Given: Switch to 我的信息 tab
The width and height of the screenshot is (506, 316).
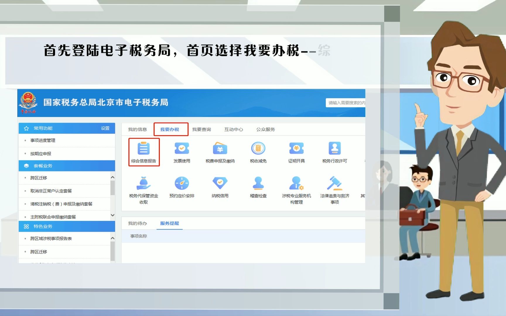Looking at the screenshot, I should [137, 129].
